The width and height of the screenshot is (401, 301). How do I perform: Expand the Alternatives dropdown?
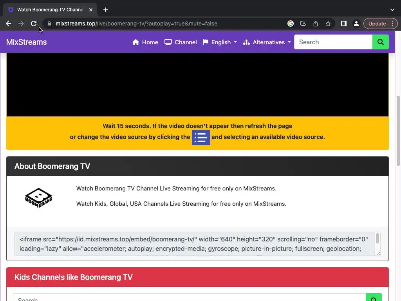(267, 42)
